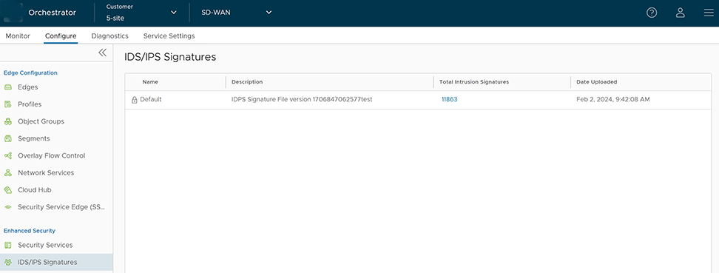
Task: Click the Edges sidebar icon
Action: coord(8,87)
